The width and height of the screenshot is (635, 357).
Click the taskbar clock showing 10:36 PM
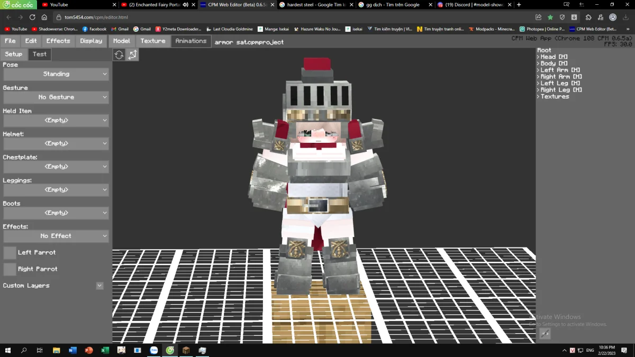click(606, 350)
